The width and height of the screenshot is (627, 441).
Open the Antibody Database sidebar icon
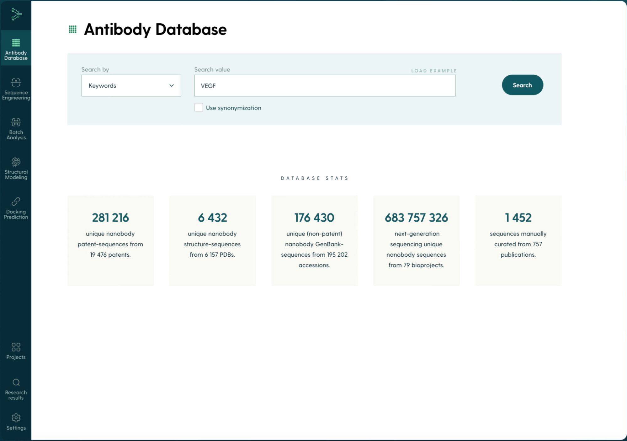[16, 43]
